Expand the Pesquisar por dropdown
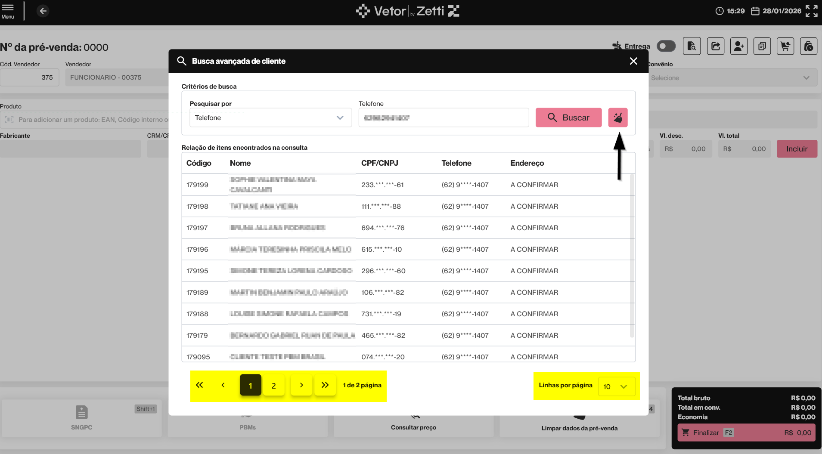This screenshot has height=454, width=822. (270, 117)
